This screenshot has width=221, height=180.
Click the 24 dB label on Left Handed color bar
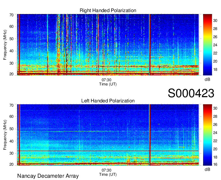coord(215,133)
